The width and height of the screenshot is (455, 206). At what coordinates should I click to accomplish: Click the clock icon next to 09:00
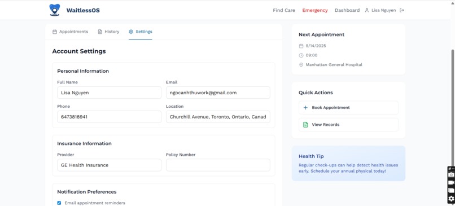(301, 55)
